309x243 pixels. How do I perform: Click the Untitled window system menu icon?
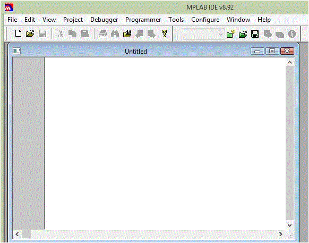[x=16, y=51]
